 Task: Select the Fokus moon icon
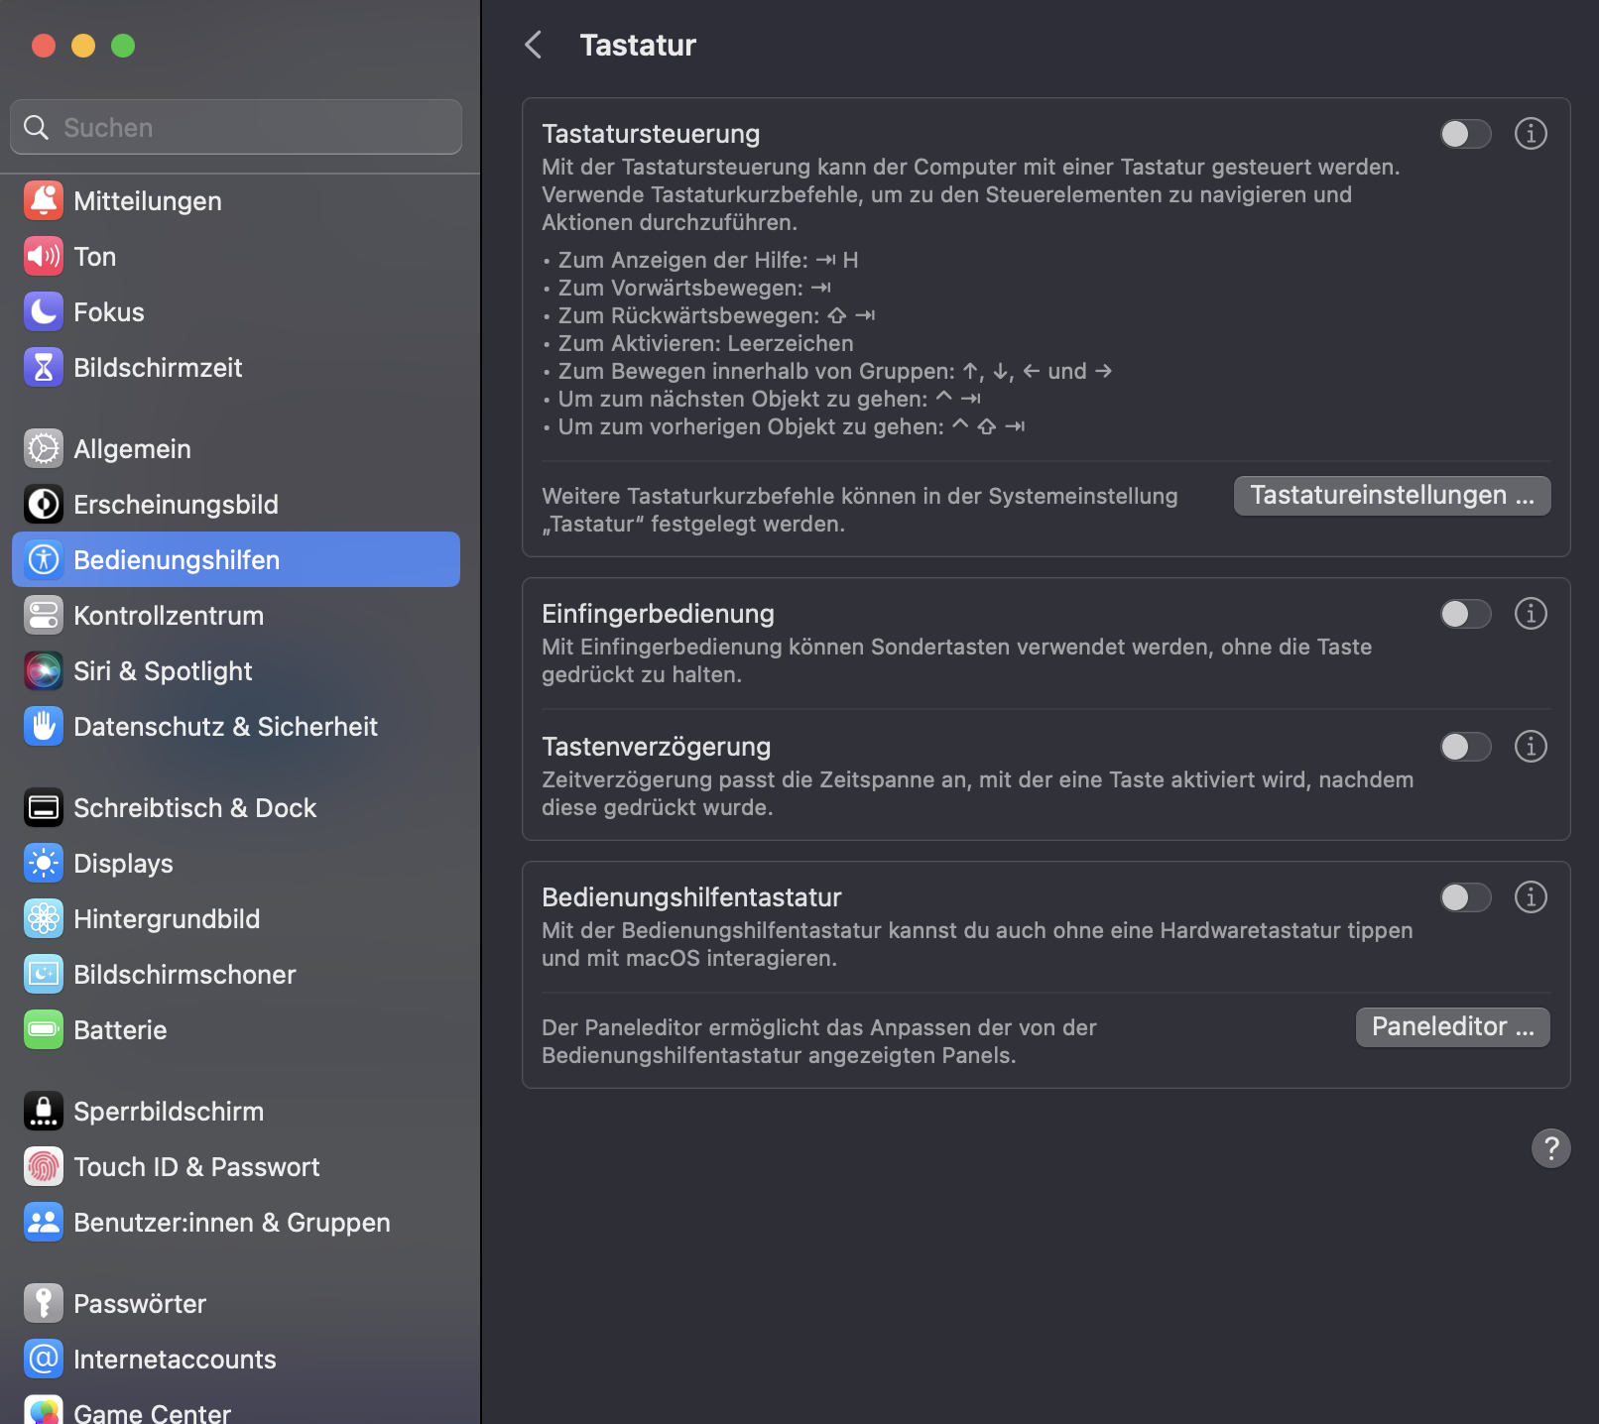44,312
